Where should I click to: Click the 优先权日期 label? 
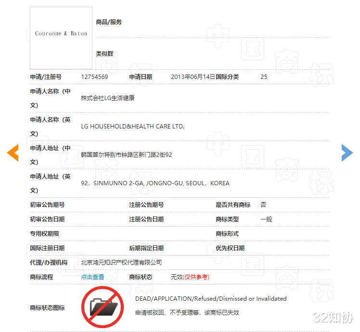tap(230, 248)
